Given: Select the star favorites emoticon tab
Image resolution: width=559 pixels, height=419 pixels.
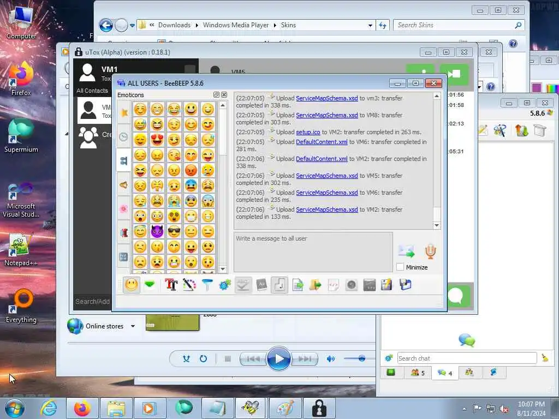Looking at the screenshot, I should click(124, 112).
